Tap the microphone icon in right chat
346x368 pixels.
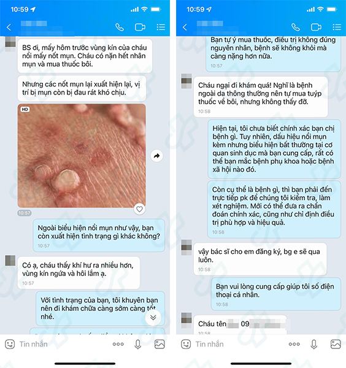(314, 344)
